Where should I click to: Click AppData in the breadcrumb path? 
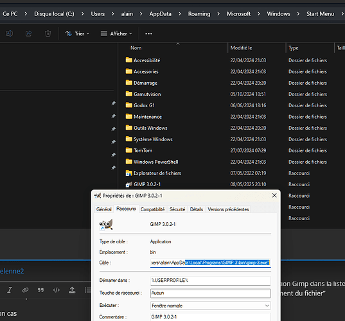tap(160, 14)
